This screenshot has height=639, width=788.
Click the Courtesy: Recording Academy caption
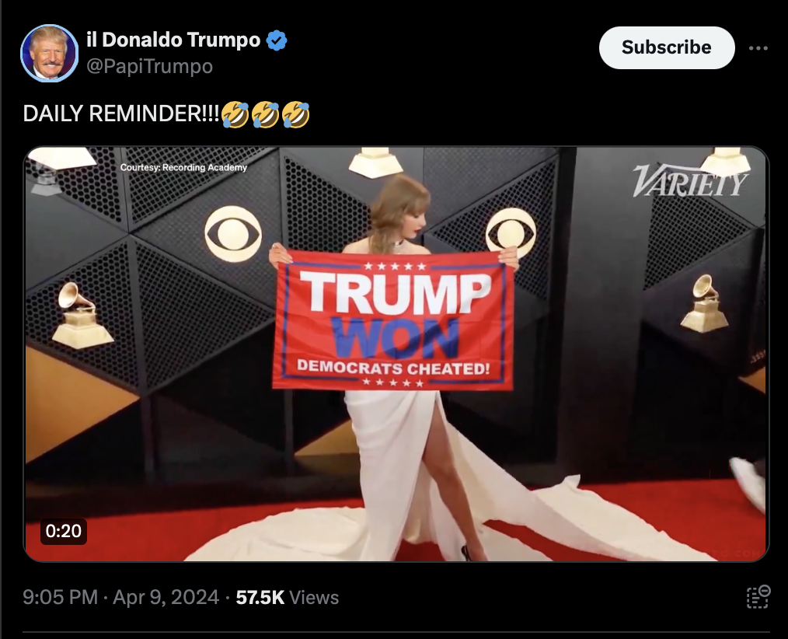183,167
